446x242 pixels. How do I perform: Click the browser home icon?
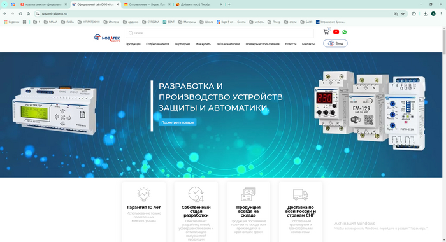click(28, 13)
